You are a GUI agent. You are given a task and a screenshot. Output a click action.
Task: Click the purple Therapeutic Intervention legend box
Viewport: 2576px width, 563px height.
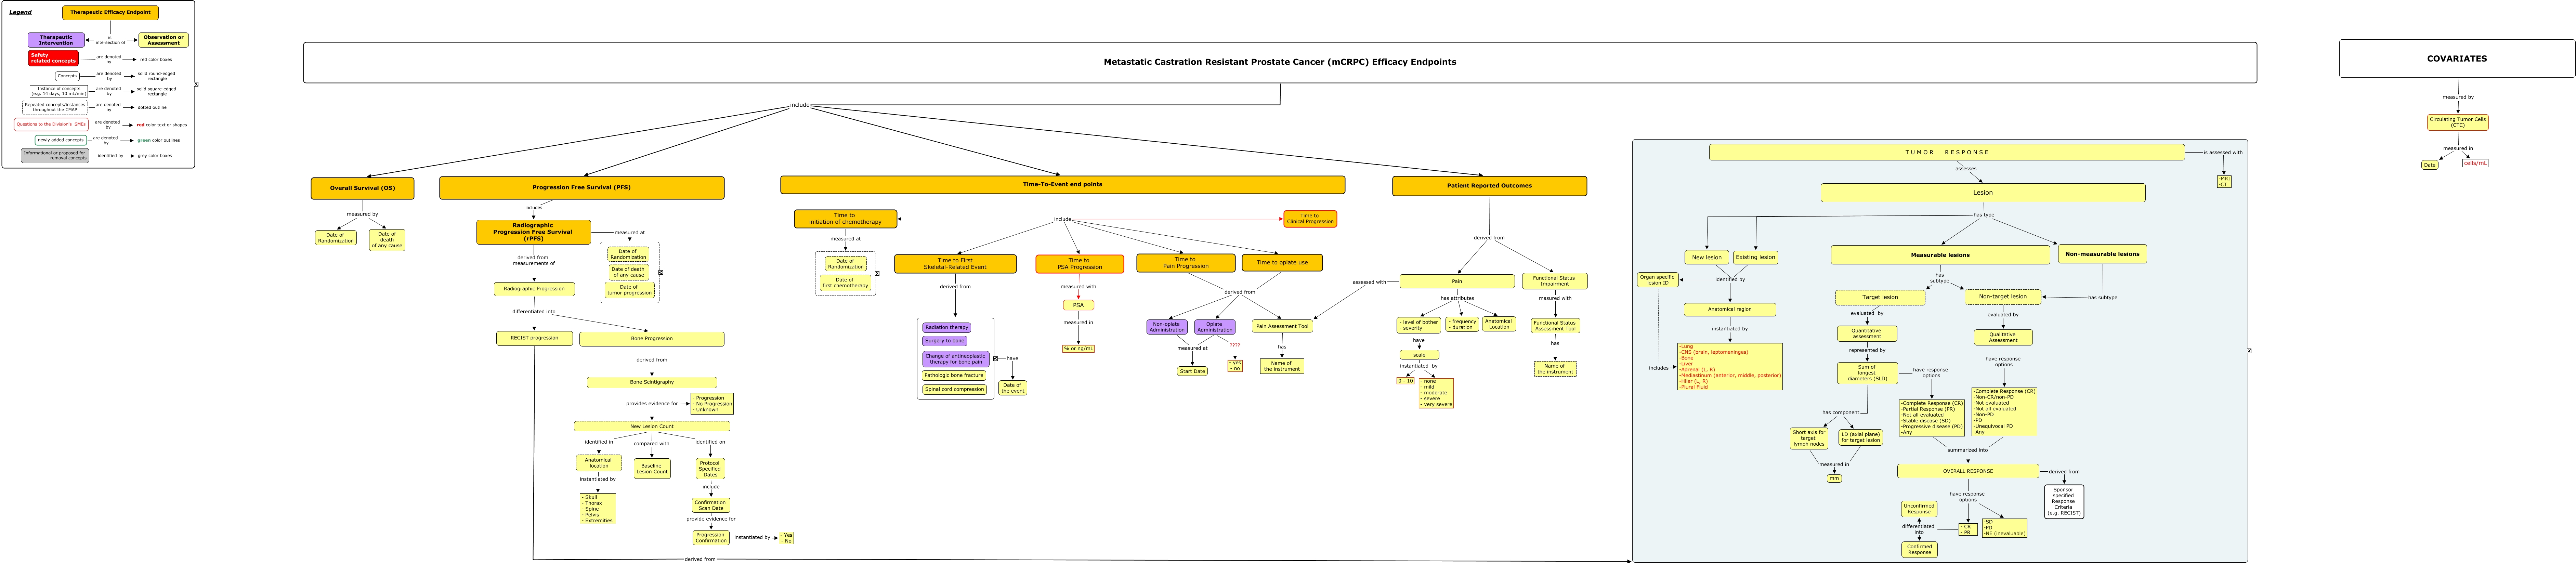tap(56, 40)
